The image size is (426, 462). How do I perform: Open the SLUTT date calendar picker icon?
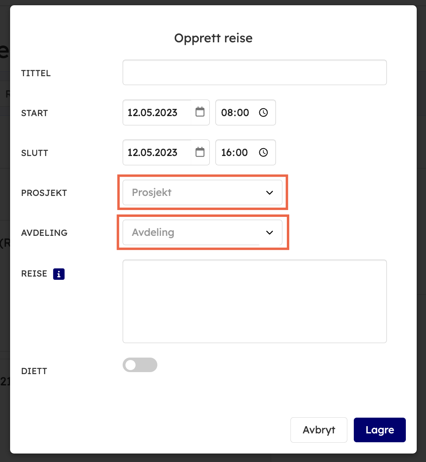(x=200, y=152)
